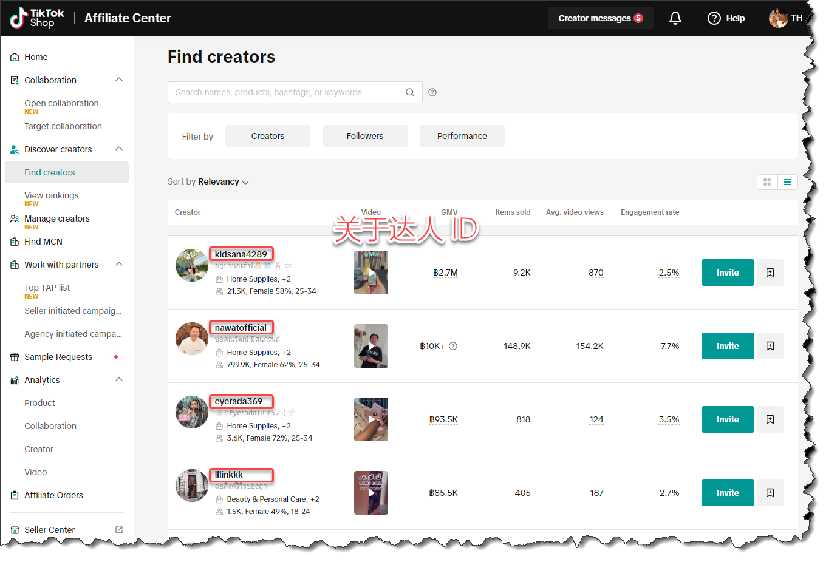840x562 pixels.
Task: Collapse the Analytics sidebar section
Action: tap(119, 380)
